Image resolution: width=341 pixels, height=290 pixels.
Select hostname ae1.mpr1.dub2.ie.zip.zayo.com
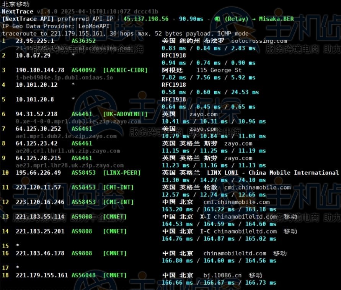click(66, 136)
